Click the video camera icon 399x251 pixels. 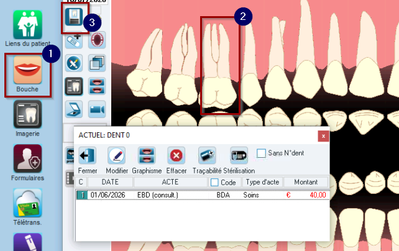click(x=97, y=109)
